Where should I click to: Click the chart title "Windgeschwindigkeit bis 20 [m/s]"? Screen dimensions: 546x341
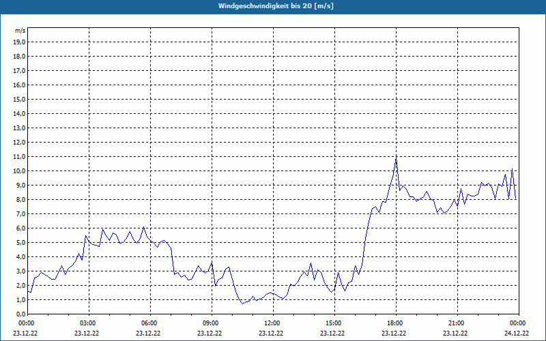click(x=276, y=6)
